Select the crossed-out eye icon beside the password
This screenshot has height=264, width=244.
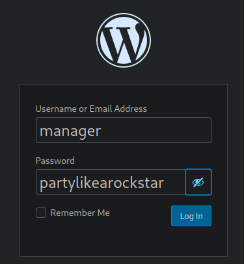click(x=198, y=182)
